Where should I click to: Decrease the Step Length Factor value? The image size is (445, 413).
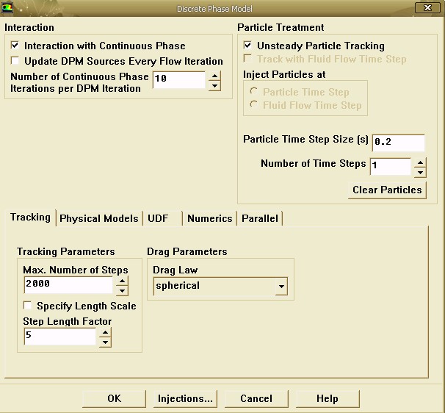point(105,342)
